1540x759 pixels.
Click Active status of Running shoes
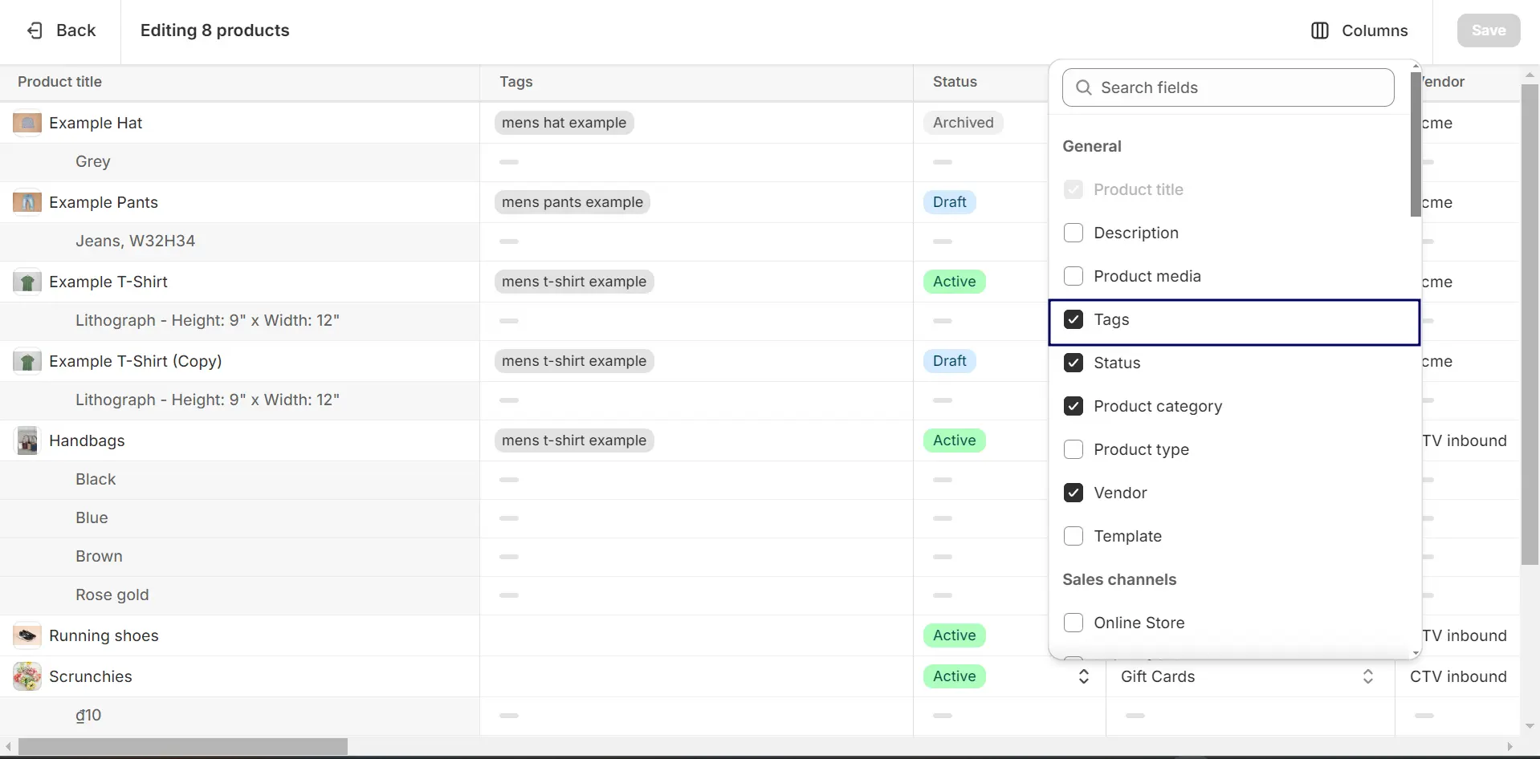coord(954,635)
